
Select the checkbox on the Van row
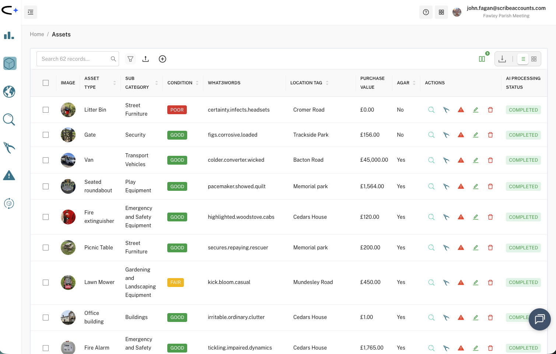click(46, 160)
